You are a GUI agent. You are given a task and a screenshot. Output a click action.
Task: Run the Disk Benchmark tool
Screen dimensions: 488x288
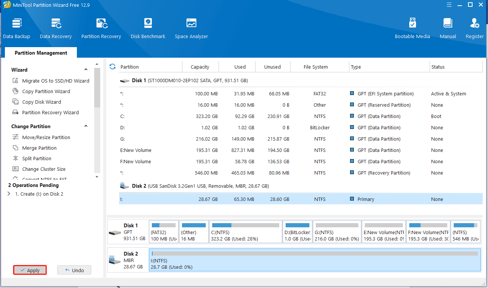[x=148, y=28]
